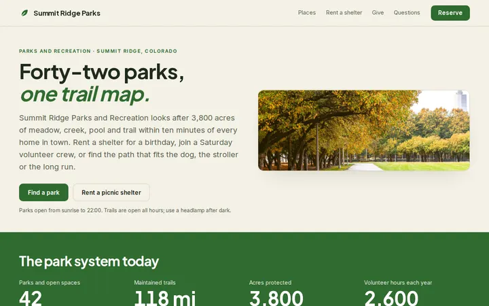Click the 'Parks and Recreation · Summit Ridge, Colorado' eyebrow text
489x306 pixels.
click(98, 51)
